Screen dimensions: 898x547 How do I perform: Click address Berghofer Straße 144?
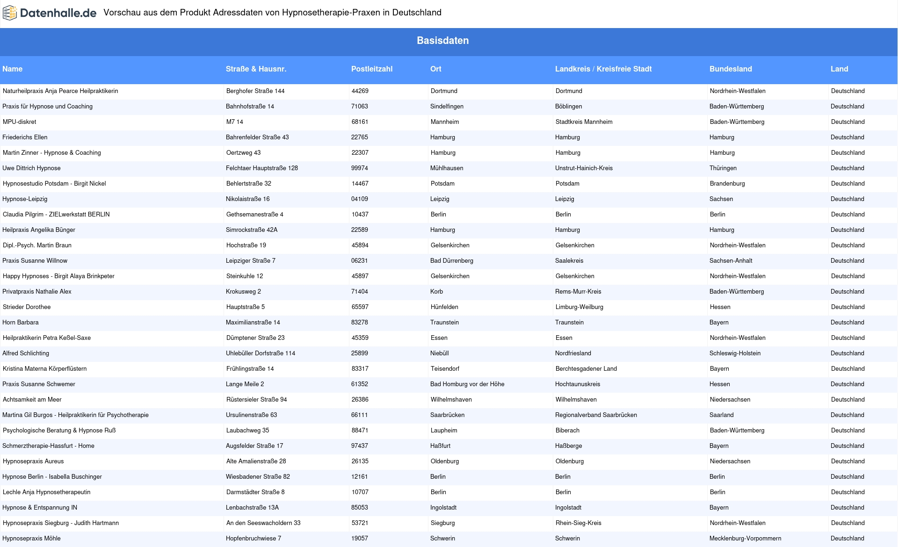[255, 91]
